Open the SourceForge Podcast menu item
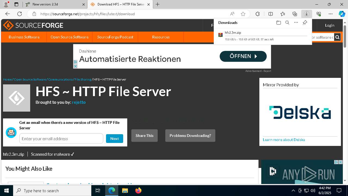This screenshot has width=348, height=196. pos(115,37)
